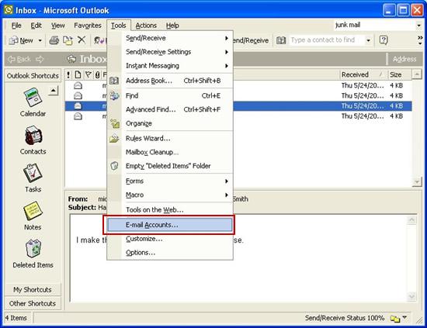Click the Address bar label

point(404,59)
